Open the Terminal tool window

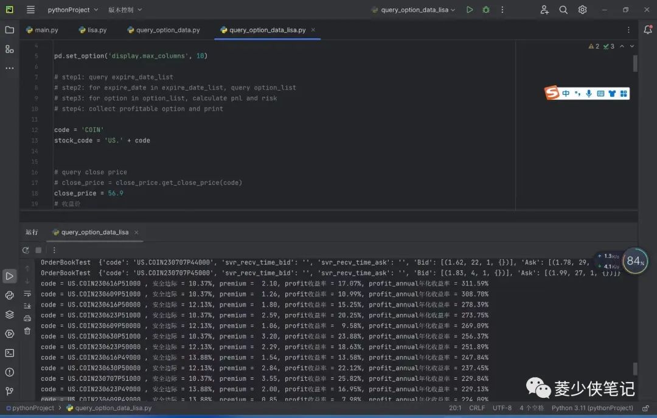[9, 353]
